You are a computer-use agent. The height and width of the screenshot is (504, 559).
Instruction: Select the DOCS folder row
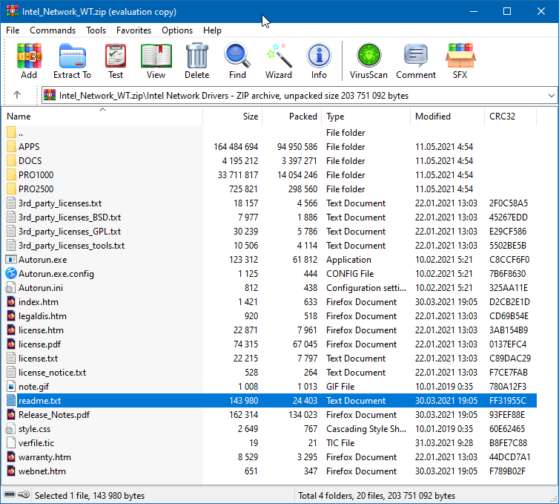tap(270, 161)
